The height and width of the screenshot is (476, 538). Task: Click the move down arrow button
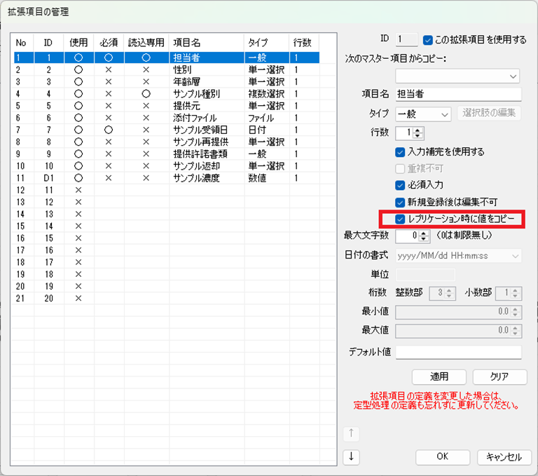[x=351, y=456]
